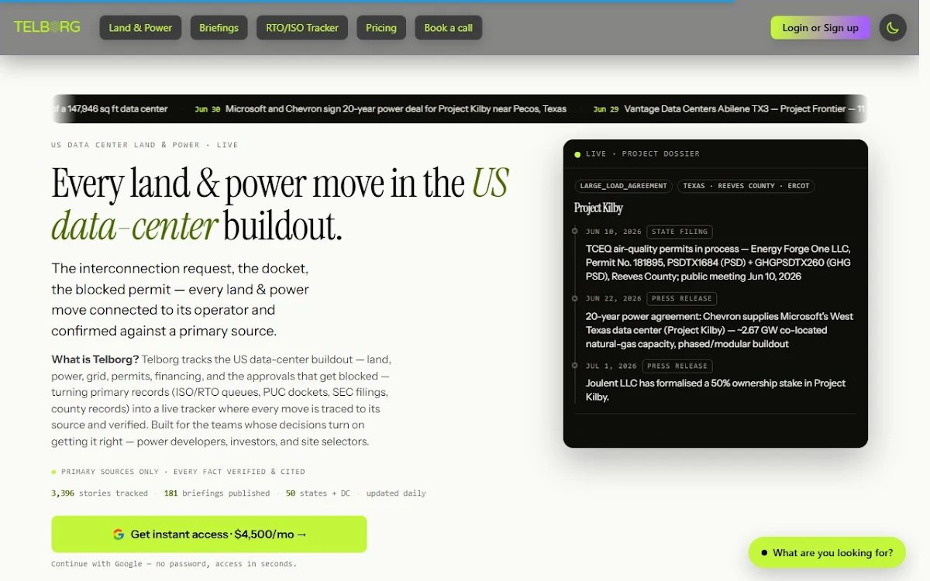Click 'Continue with Google' note text
Screen dimensions: 930x581
click(x=174, y=564)
